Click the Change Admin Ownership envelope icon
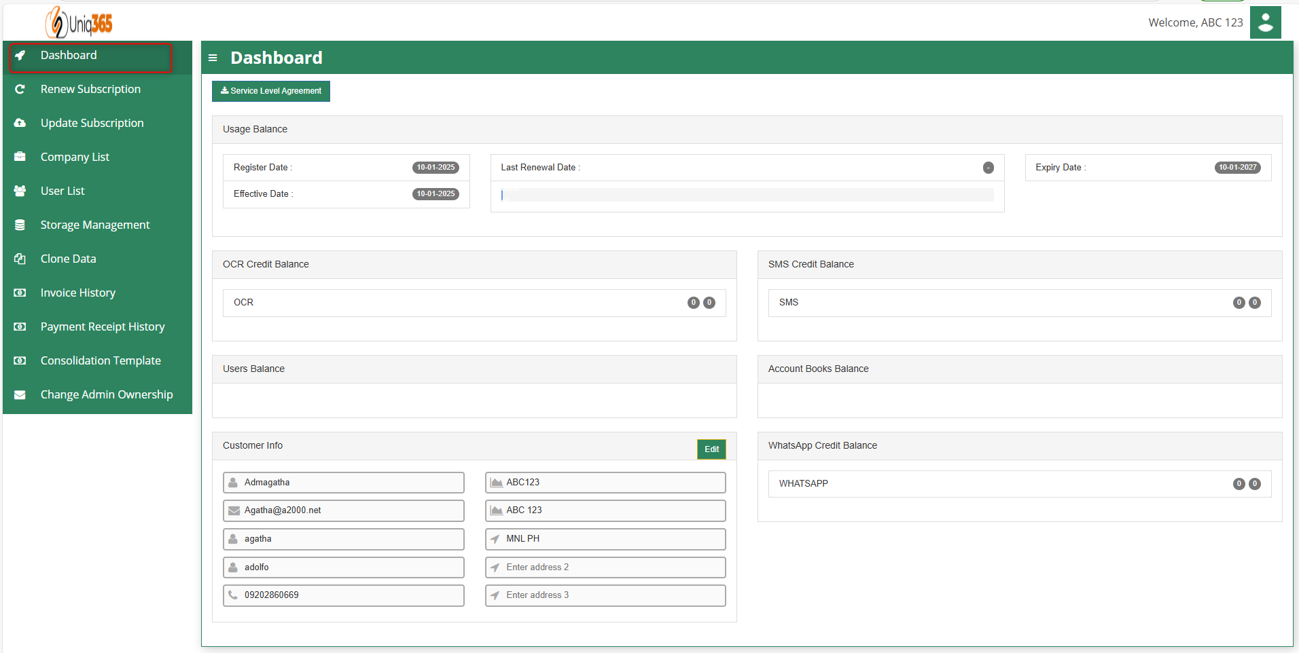 pyautogui.click(x=20, y=394)
